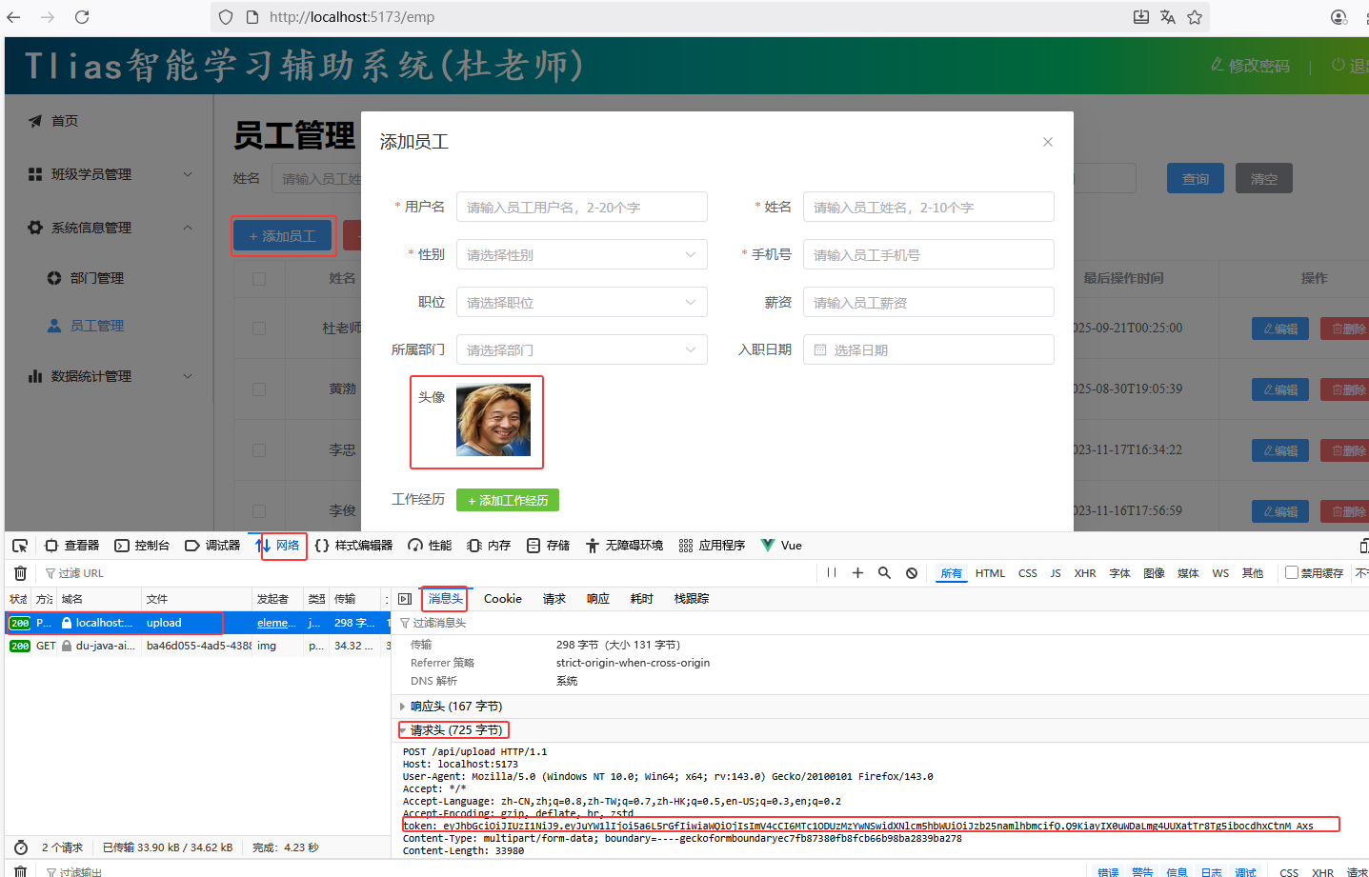Click the element picker icon in devtools
This screenshot has width=1369, height=877.
(x=20, y=546)
